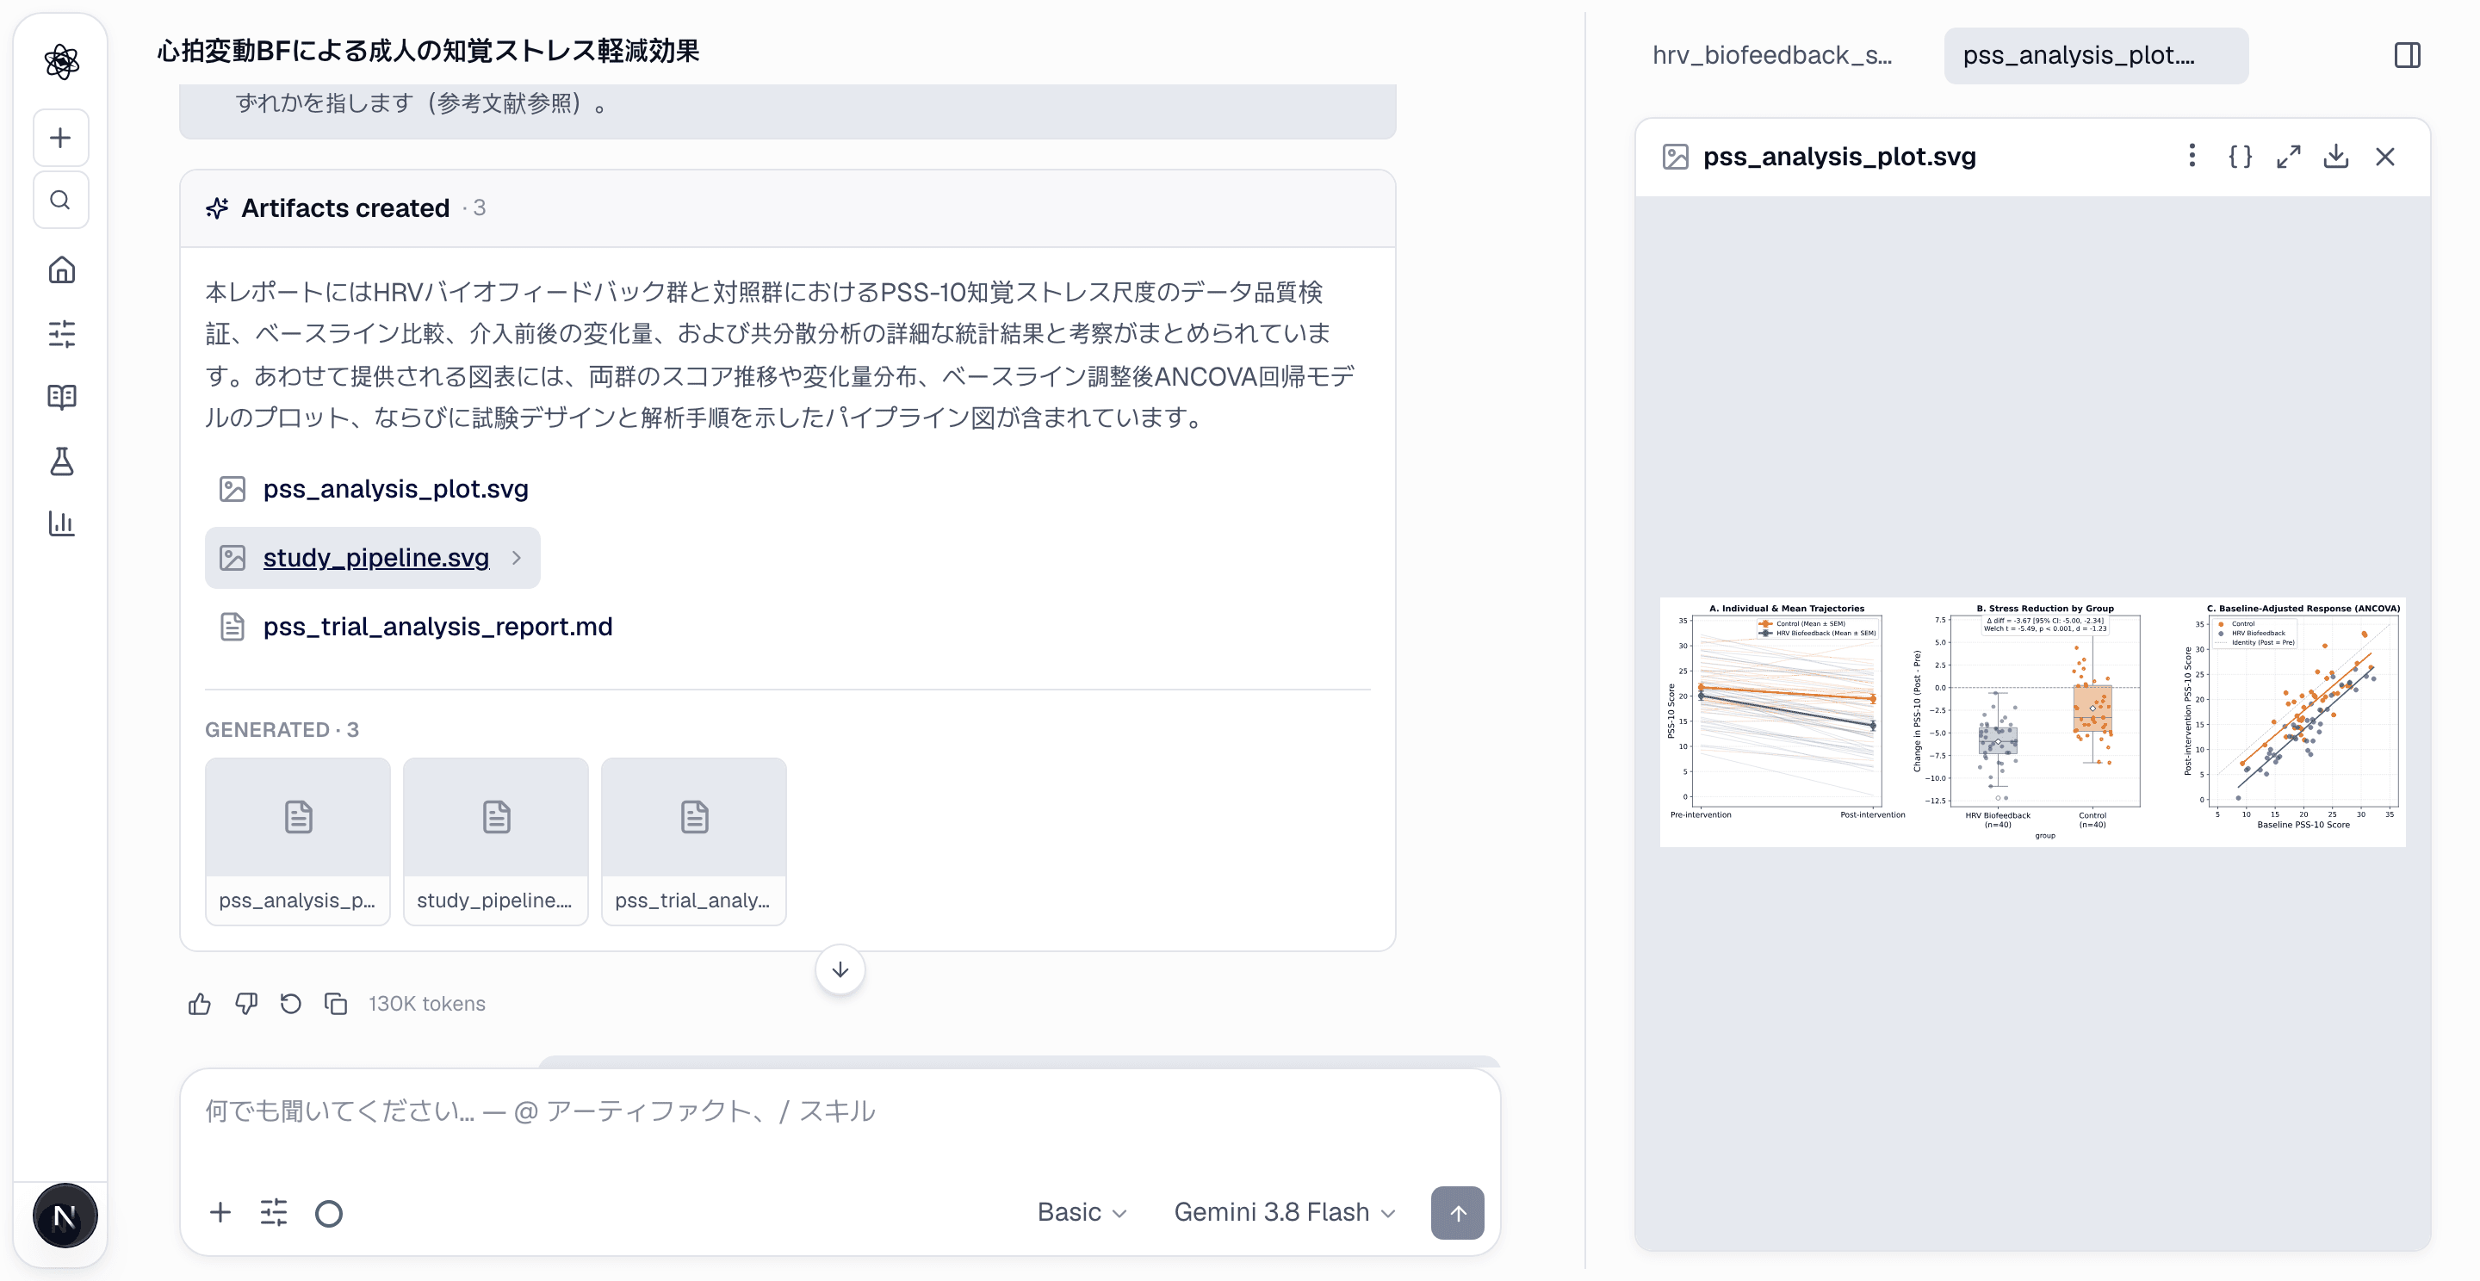Start a new chat with plus icon
Image resolution: width=2480 pixels, height=1281 pixels.
click(x=62, y=138)
